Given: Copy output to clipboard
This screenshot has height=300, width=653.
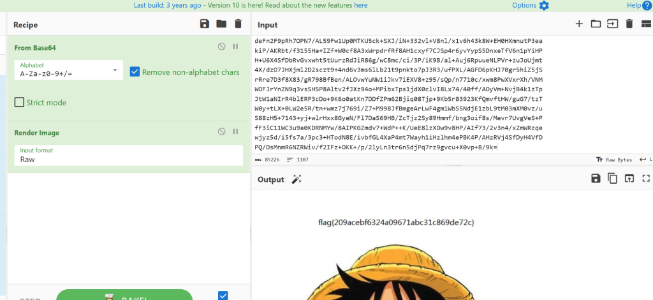Looking at the screenshot, I should pyautogui.click(x=612, y=179).
